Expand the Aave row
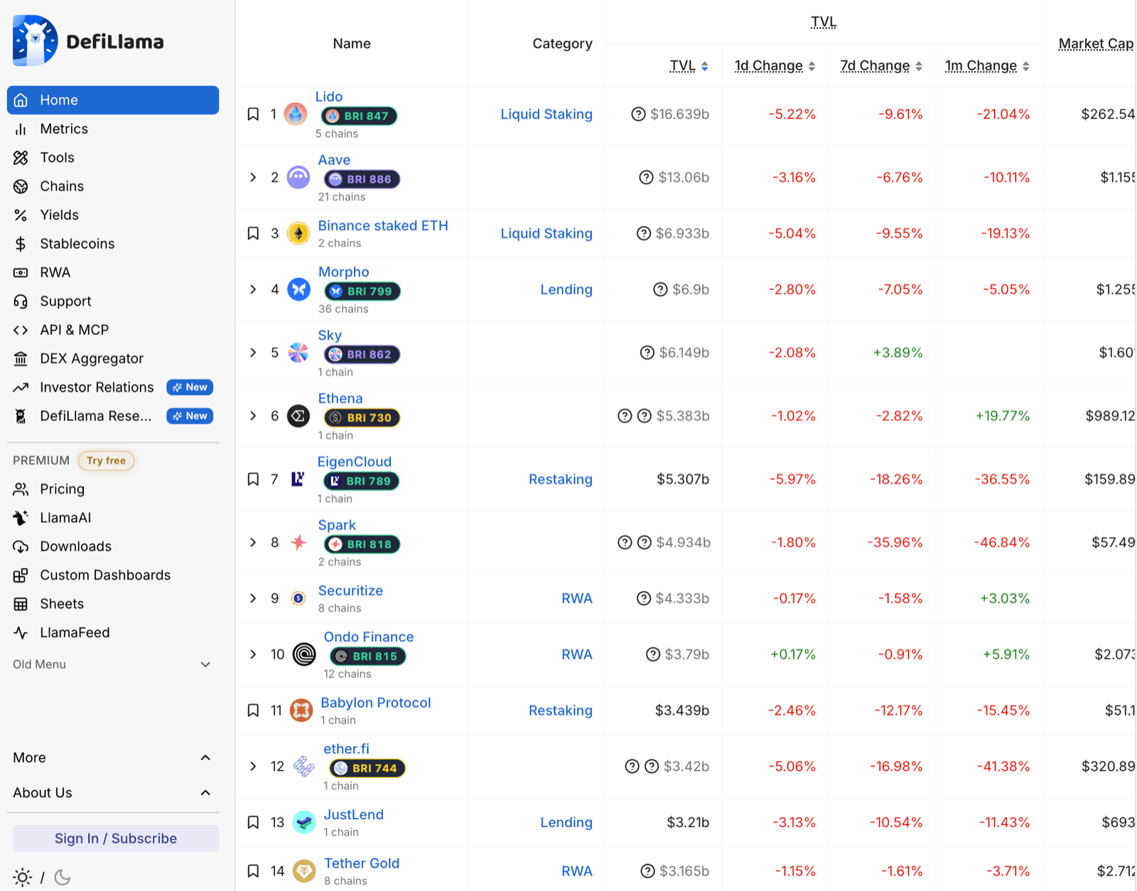Viewport: 1137px width, 891px height. pos(253,178)
